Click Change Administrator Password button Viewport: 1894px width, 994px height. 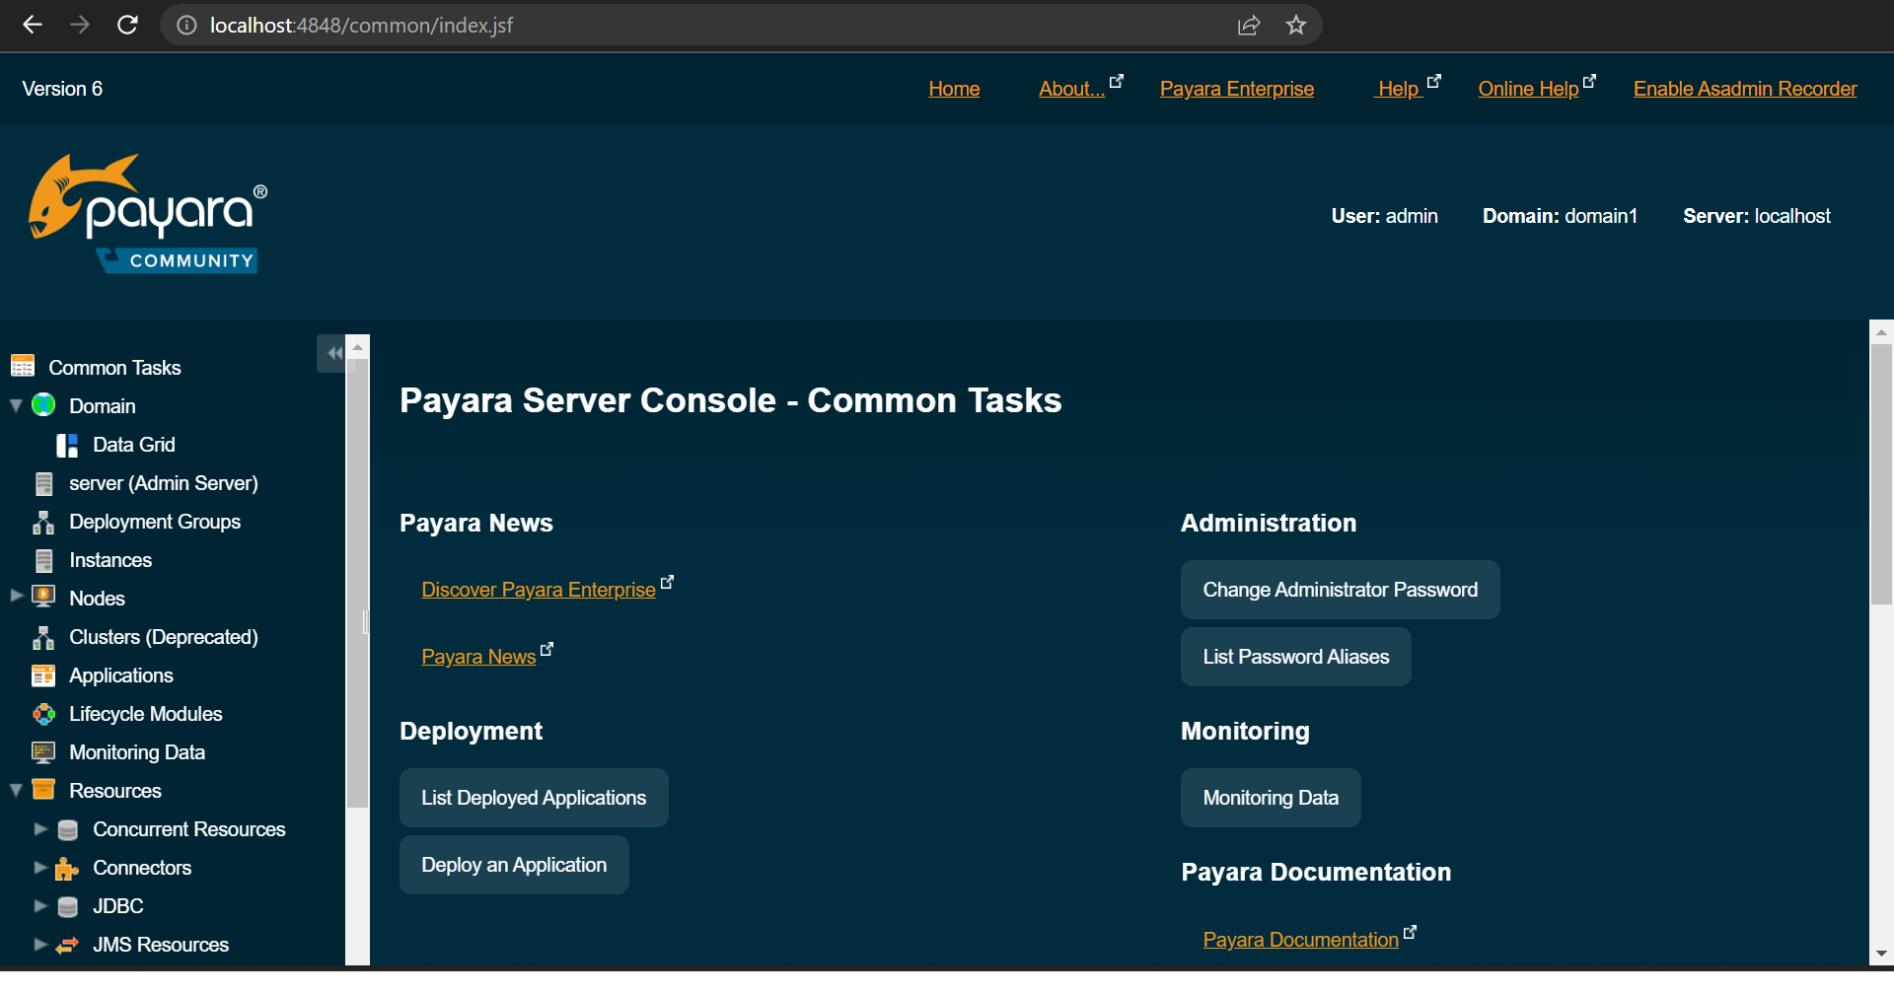click(x=1340, y=590)
